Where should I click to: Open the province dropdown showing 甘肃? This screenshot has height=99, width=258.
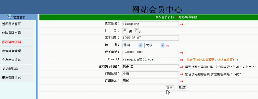coord(132,45)
